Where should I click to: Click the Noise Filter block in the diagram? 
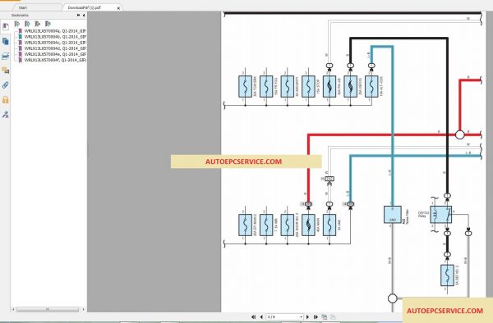coord(393,215)
